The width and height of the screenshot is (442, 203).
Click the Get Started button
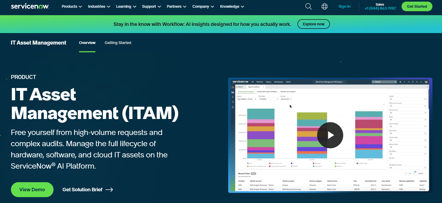417,6
